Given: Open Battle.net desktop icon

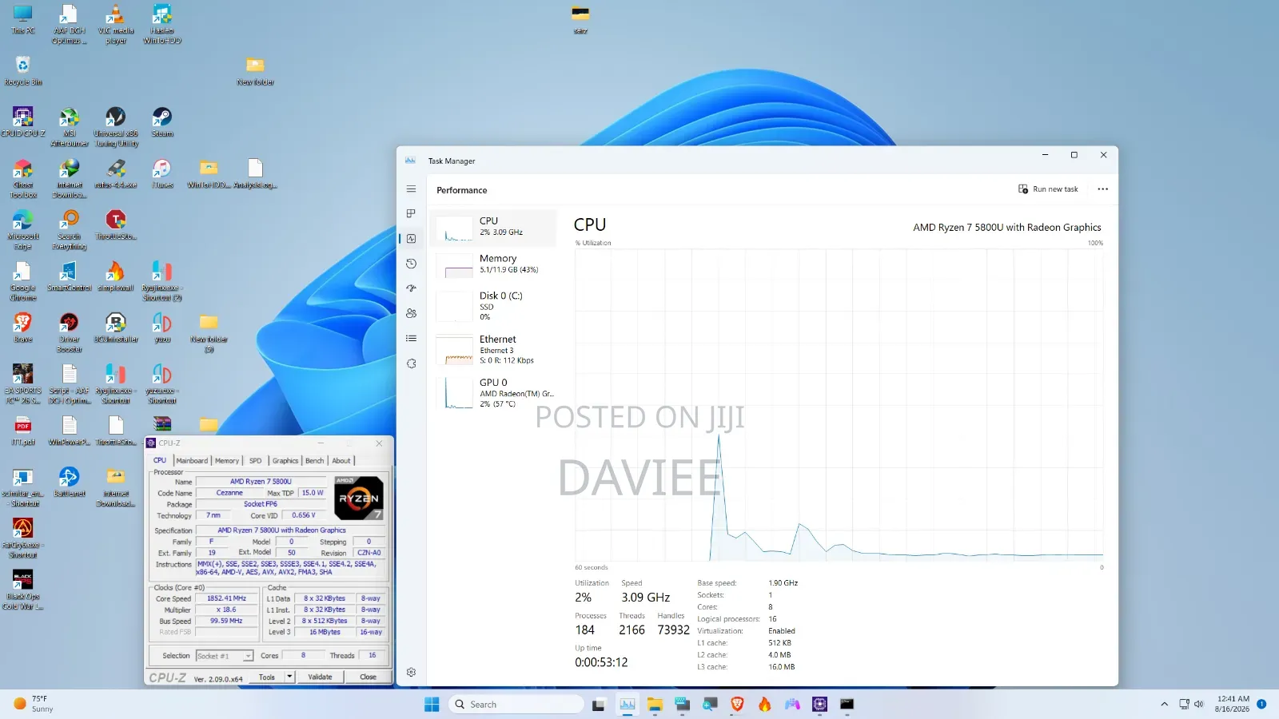Looking at the screenshot, I should (70, 483).
